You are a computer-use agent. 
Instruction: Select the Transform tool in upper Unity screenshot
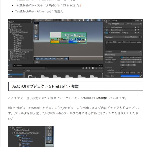[x=36, y=38]
